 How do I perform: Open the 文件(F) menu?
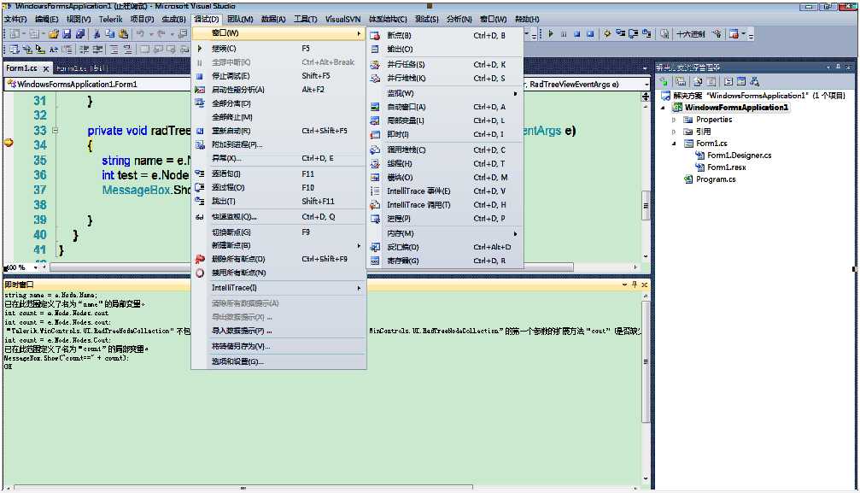(x=15, y=19)
